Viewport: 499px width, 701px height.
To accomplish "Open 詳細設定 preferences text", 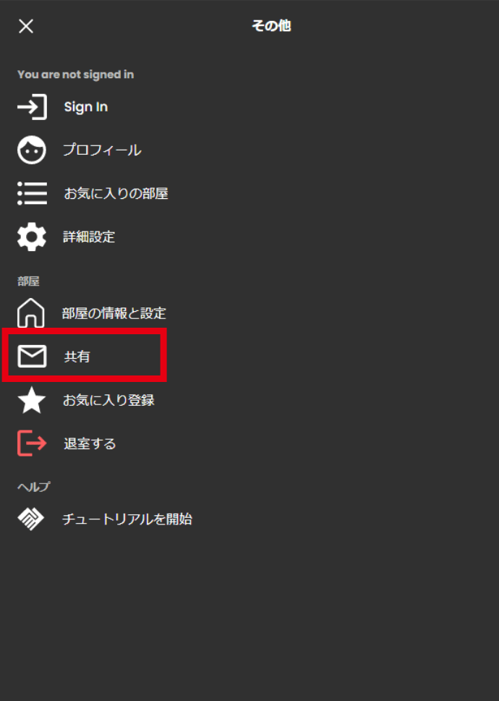I will [x=89, y=237].
